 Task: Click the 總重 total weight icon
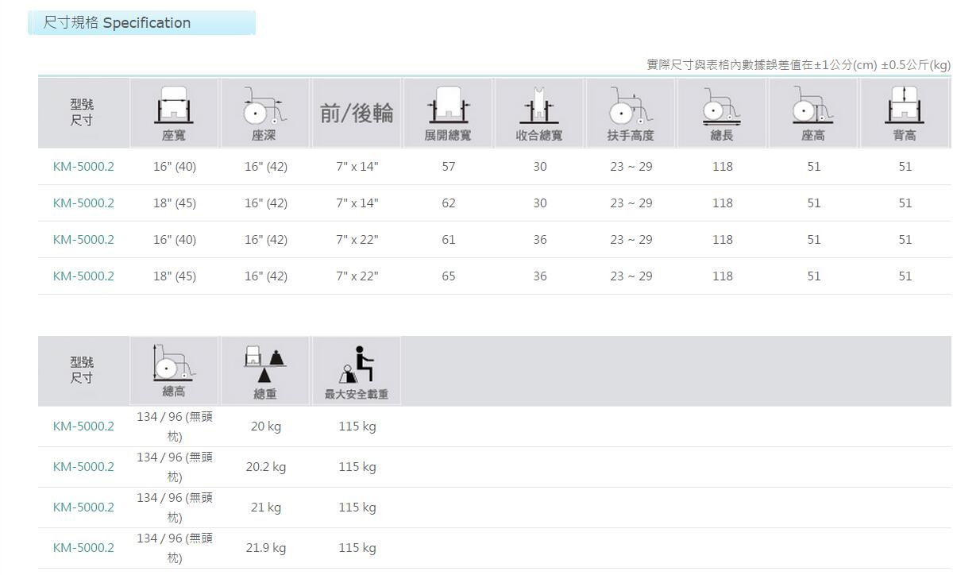pos(265,365)
